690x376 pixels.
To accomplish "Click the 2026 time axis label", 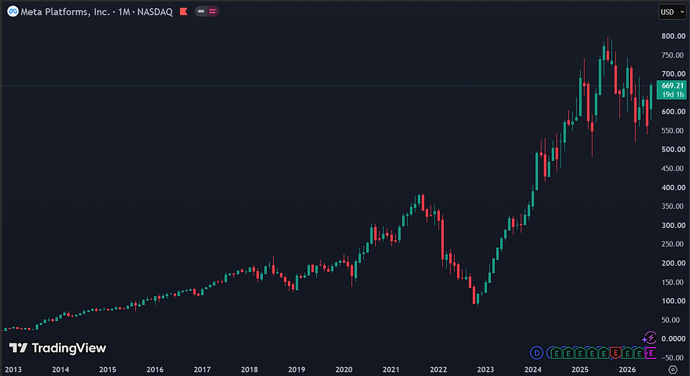I will (627, 370).
